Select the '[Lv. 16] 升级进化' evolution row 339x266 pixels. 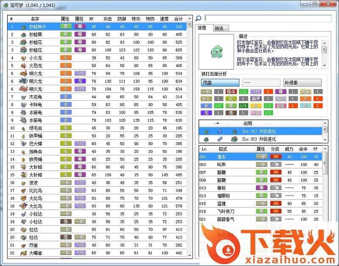click(261, 132)
